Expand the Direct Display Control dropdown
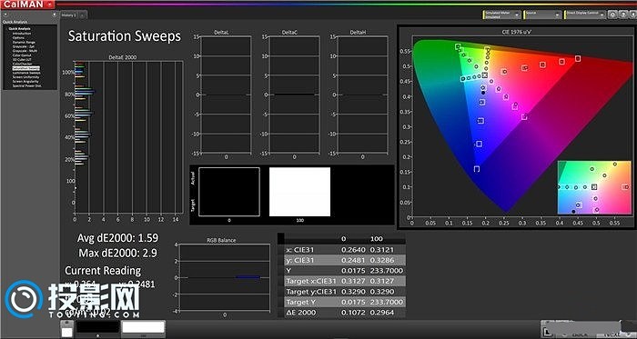The image size is (637, 339). tap(585, 15)
